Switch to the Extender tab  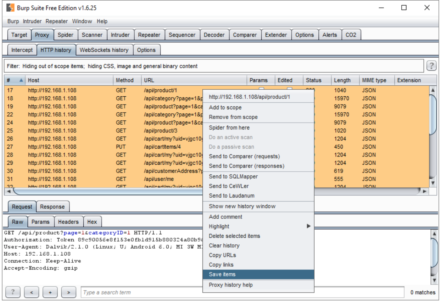[276, 35]
